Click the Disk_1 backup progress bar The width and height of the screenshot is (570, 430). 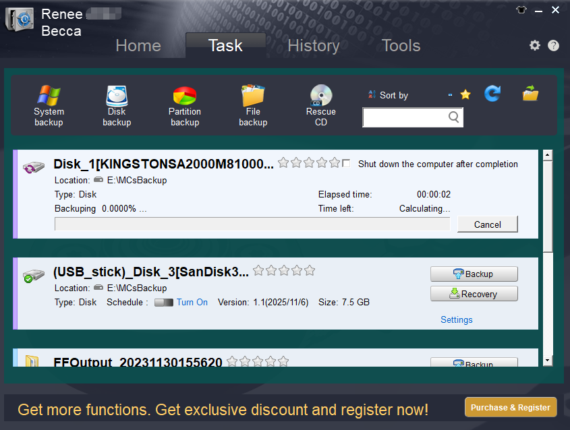pos(252,224)
